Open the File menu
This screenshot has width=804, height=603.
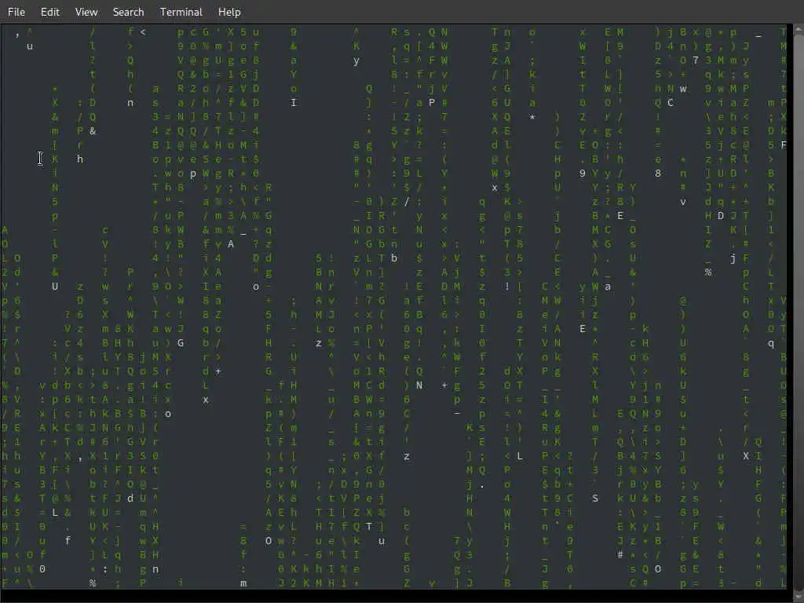tap(16, 12)
